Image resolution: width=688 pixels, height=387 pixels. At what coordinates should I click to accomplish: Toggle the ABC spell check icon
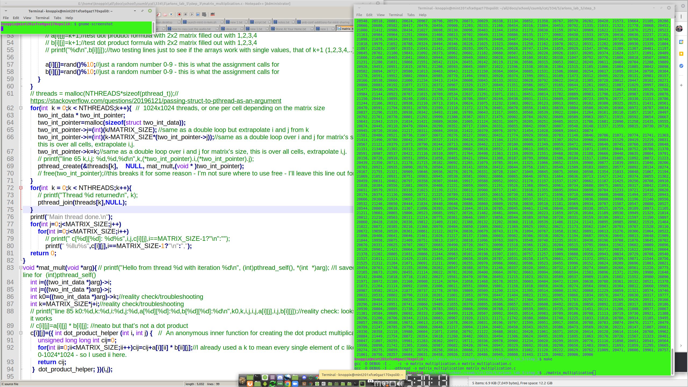coord(213,15)
